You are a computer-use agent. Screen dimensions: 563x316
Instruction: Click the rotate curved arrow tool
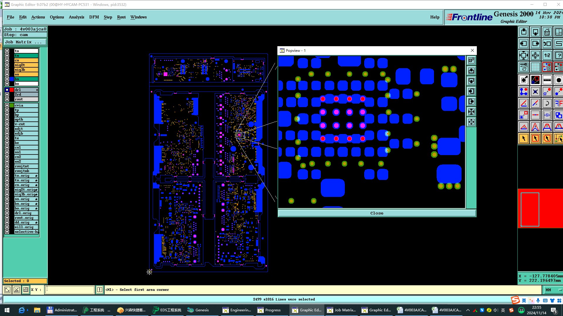pyautogui.click(x=547, y=103)
